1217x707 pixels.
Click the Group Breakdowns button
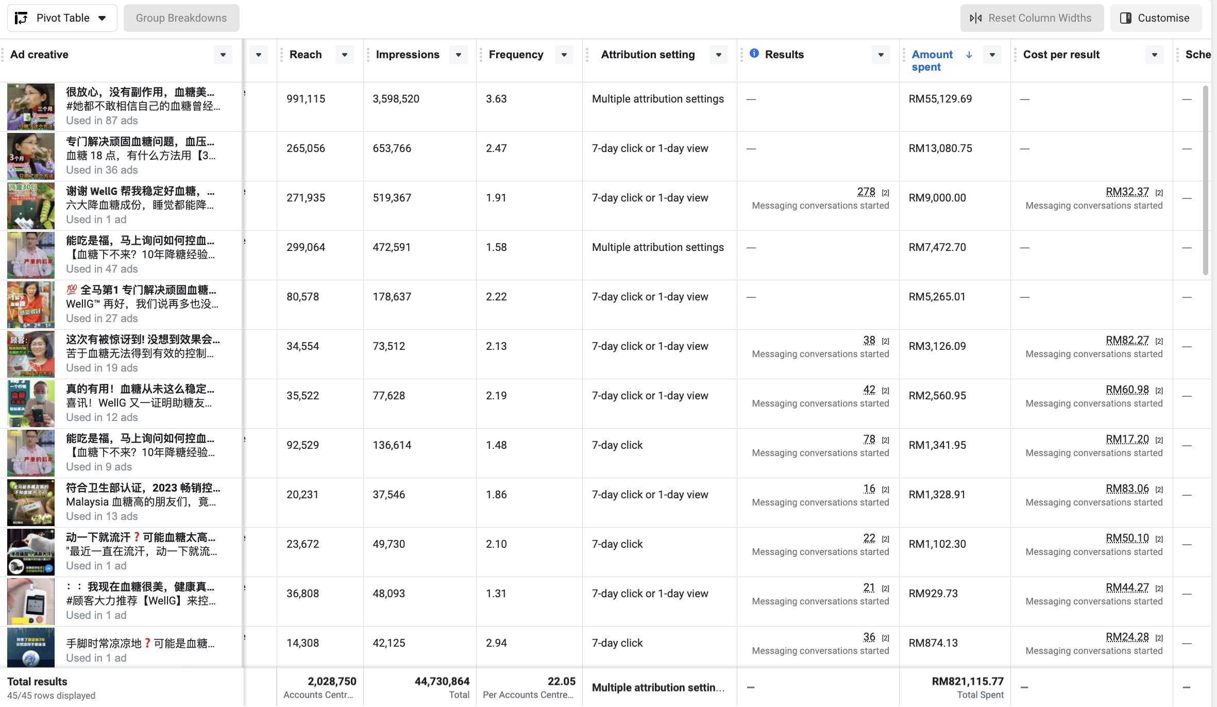click(x=181, y=18)
